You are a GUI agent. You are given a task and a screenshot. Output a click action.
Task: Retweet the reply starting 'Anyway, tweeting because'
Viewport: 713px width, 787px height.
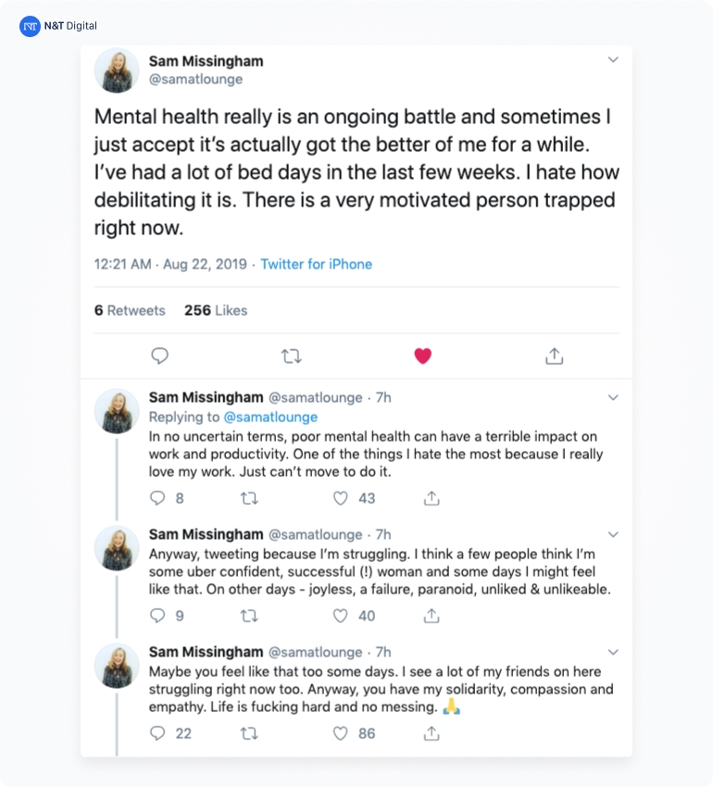tap(249, 616)
